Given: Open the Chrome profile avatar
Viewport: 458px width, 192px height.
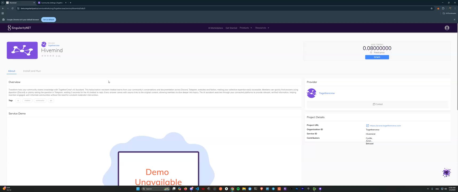Looking at the screenshot, I should 450,8.
